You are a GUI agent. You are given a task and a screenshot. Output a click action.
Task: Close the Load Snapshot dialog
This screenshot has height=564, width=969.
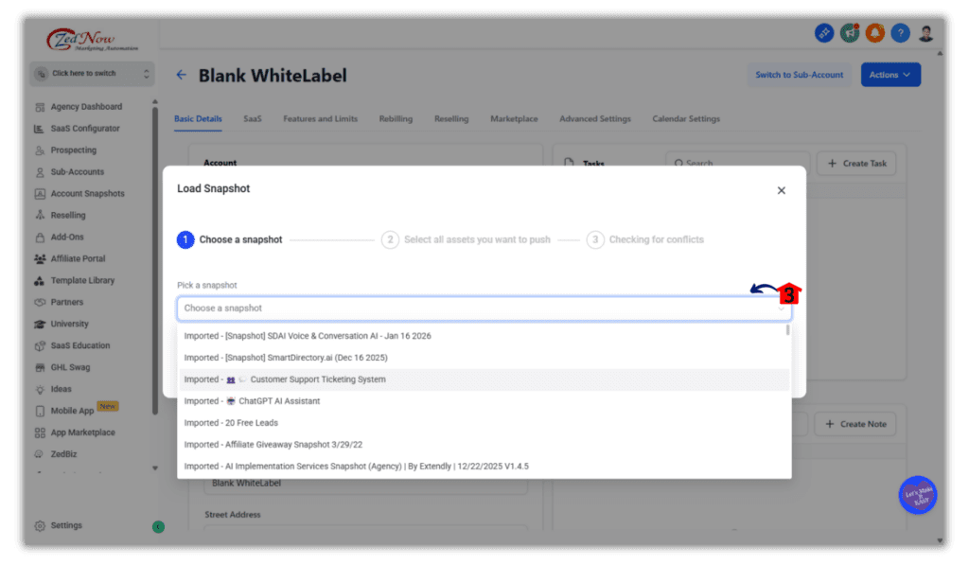(x=781, y=190)
